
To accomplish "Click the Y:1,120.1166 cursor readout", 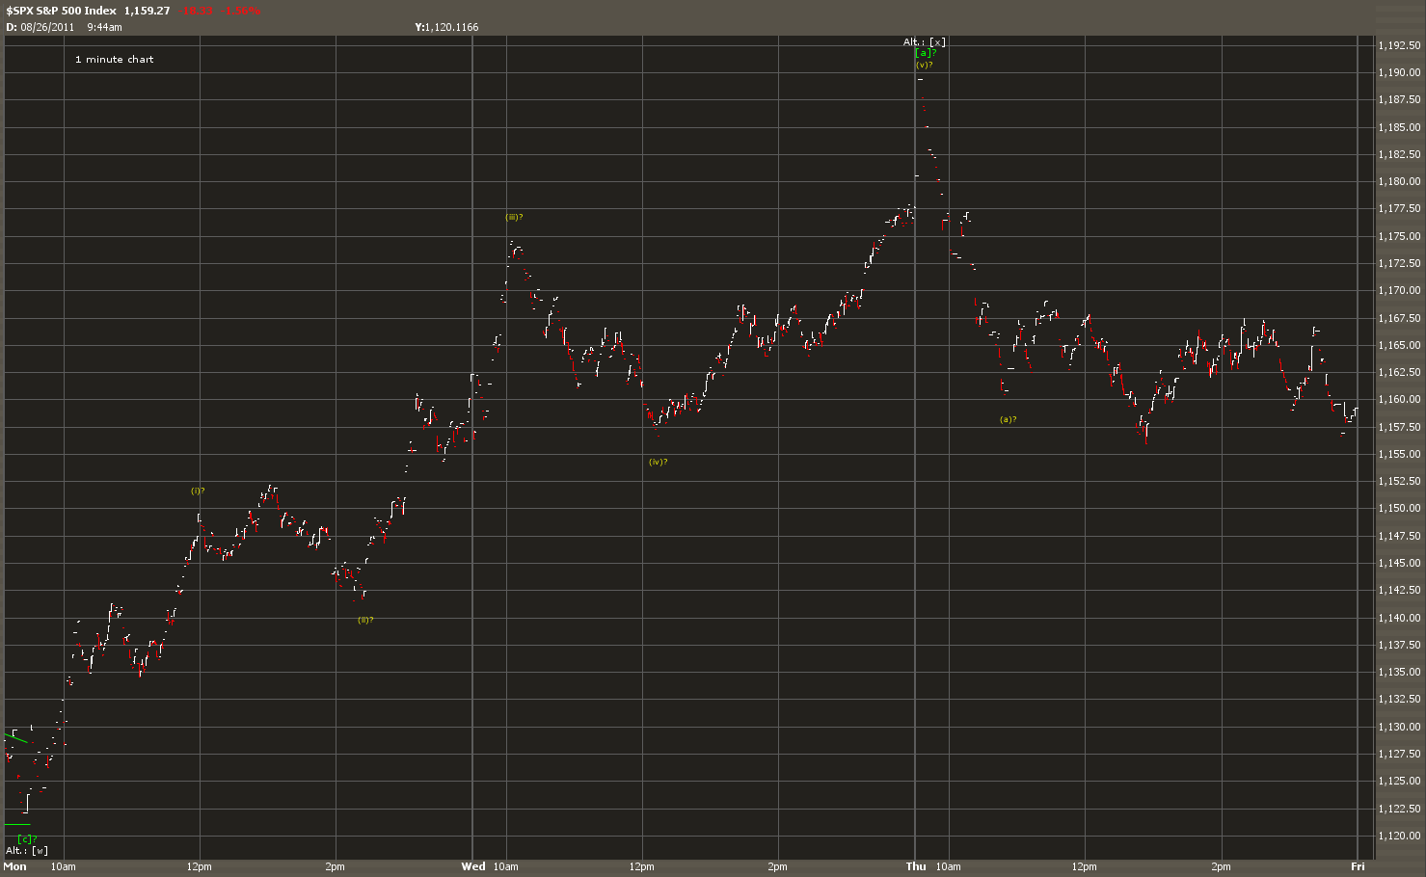I will pyautogui.click(x=446, y=27).
